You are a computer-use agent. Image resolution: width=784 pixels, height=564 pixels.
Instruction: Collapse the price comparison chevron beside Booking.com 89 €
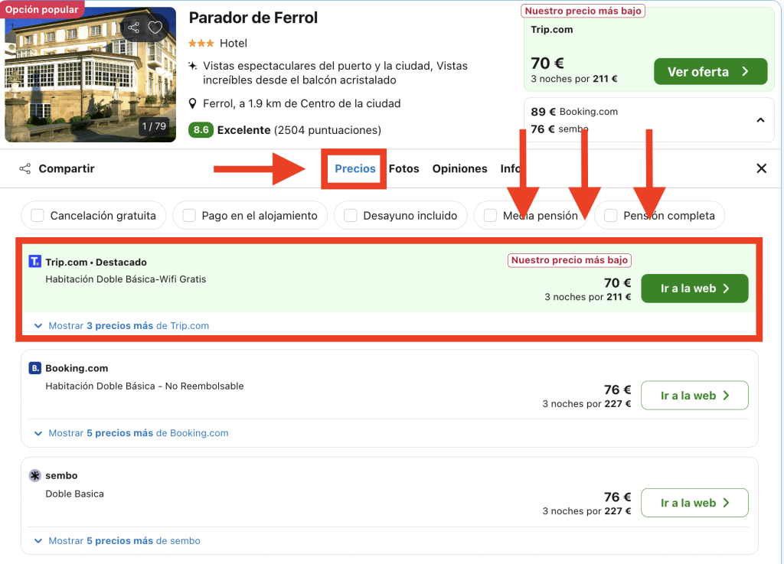(x=760, y=120)
